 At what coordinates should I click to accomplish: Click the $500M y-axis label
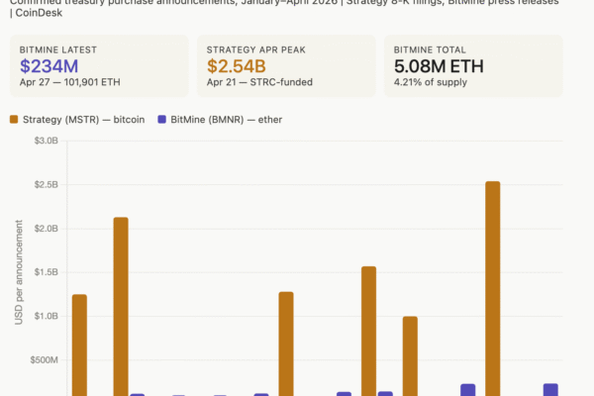(45, 360)
